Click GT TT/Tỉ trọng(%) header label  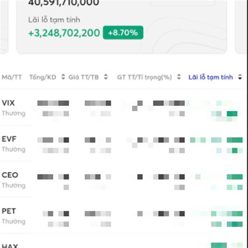point(144,77)
